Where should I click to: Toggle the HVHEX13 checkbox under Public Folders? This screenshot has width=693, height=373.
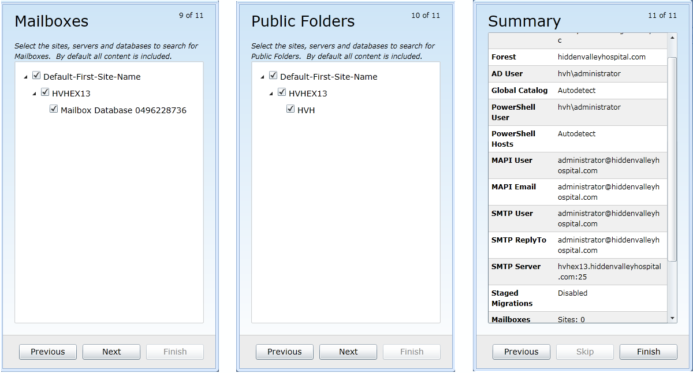pyautogui.click(x=282, y=92)
